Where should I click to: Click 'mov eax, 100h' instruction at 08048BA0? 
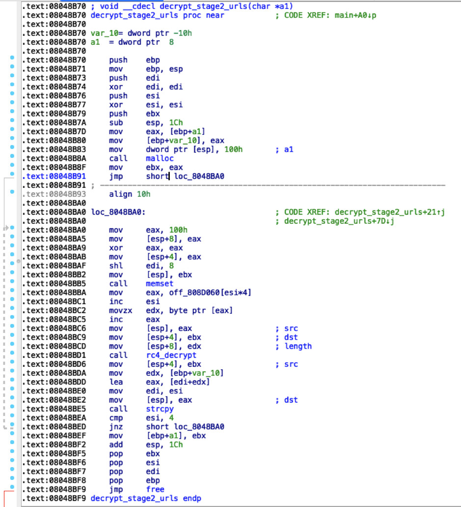pos(148,230)
